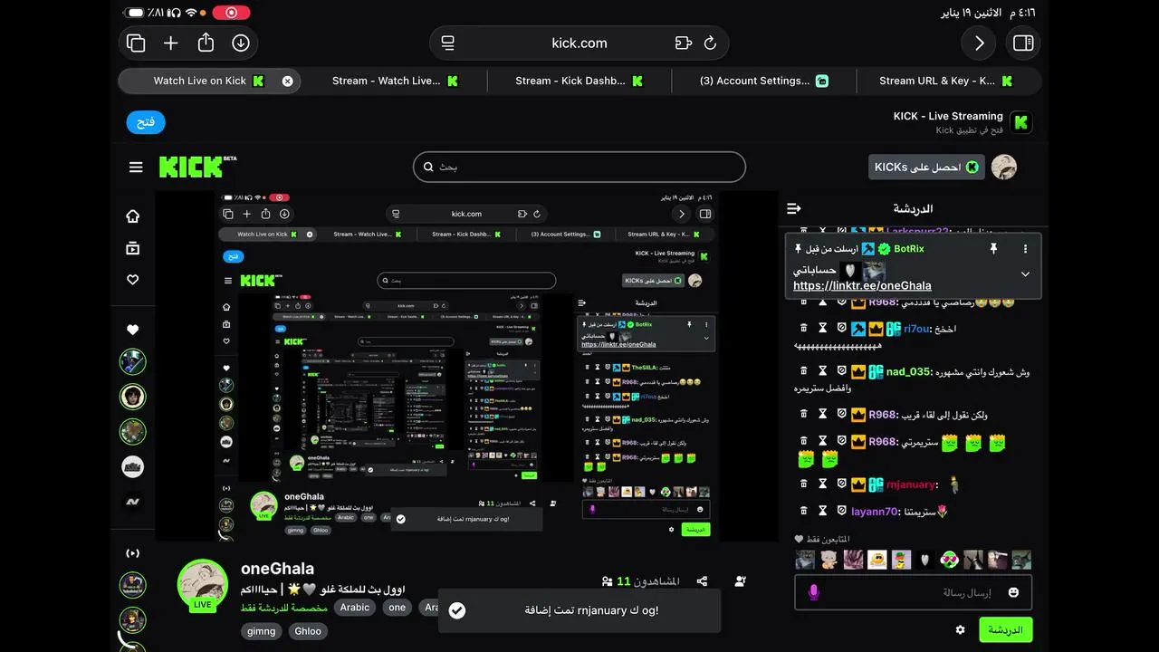1159x652 pixels.
Task: Unpin the BotRix pinned message
Action: [993, 248]
